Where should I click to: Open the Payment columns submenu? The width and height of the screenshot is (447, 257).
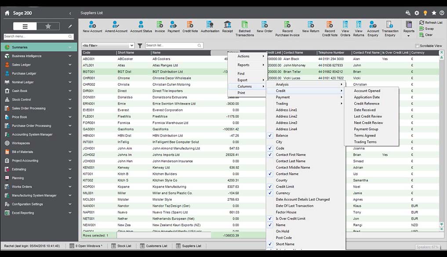click(x=305, y=97)
